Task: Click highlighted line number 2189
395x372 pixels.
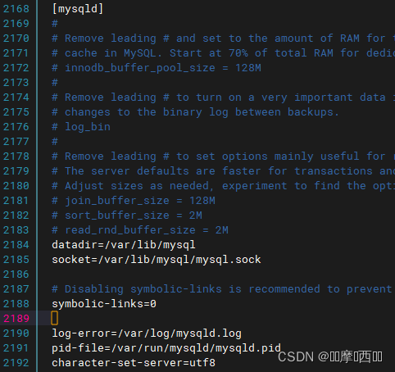Action: pos(16,319)
